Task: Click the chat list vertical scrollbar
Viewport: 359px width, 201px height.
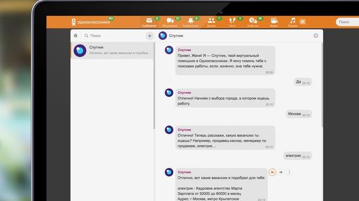Action: 154,86
